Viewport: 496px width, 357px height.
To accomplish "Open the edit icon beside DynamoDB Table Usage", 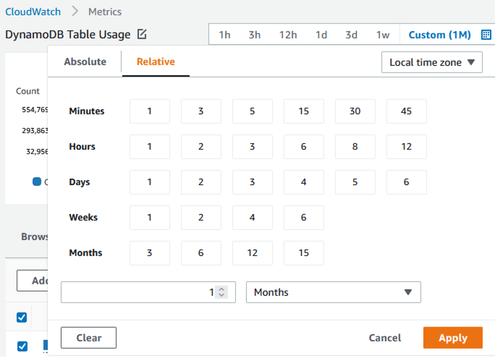I will coord(141,34).
